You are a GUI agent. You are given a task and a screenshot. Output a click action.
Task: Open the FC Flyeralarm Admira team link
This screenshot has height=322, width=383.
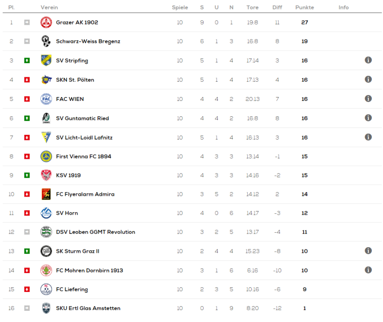85,194
